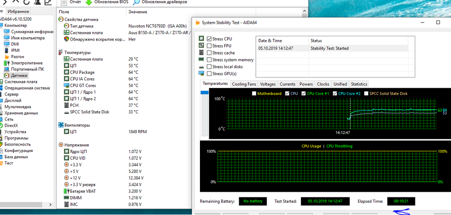
Task: Click the shield icon beside Обнаружено вскрытие
Action: click(x=66, y=39)
